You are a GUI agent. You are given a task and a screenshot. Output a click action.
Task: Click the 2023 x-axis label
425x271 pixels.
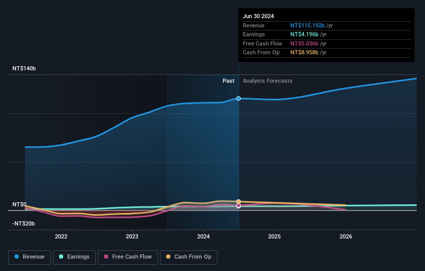[x=132, y=236]
